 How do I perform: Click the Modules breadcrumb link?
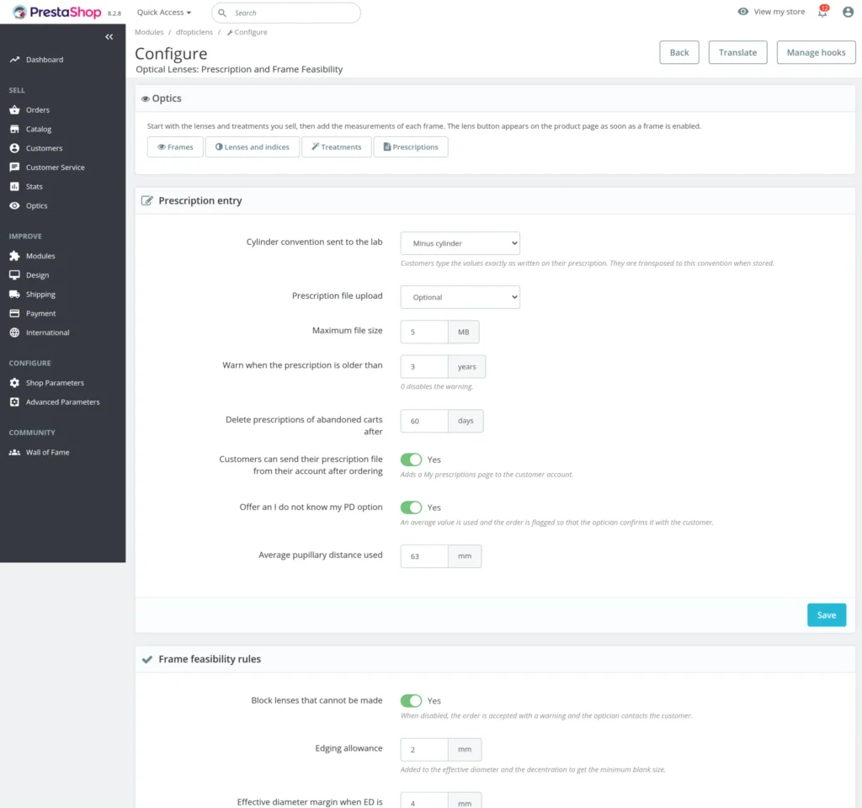tap(149, 32)
